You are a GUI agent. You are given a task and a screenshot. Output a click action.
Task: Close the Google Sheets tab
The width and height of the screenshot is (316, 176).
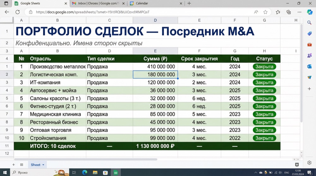point(66,3)
